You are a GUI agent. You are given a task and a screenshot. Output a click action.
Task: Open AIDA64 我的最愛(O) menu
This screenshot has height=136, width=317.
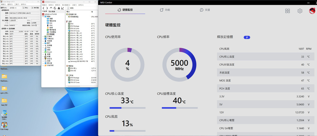pos(66,5)
